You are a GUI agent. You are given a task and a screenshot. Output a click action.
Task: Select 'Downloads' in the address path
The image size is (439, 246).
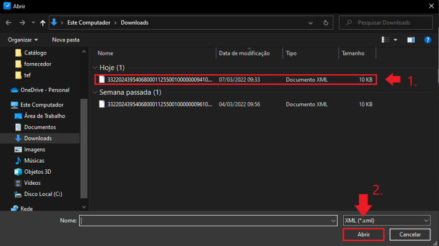tap(134, 23)
